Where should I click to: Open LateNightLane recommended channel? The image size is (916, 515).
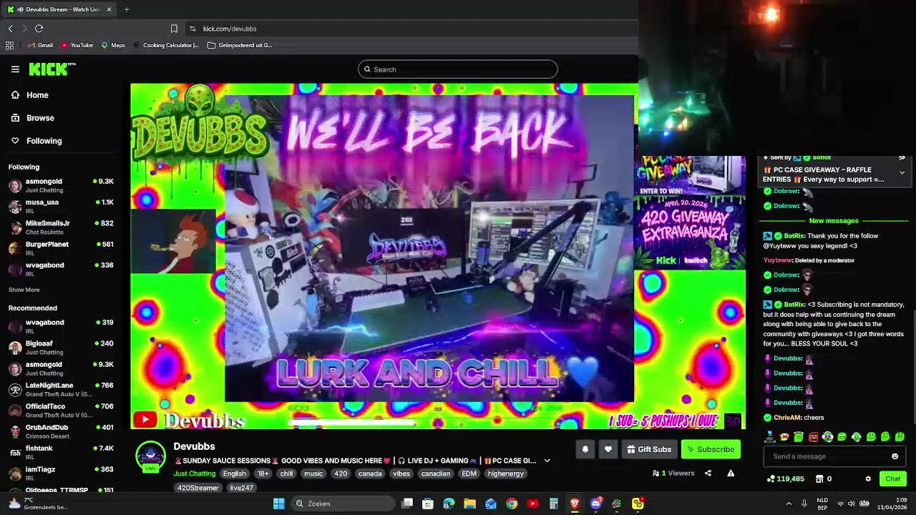(61, 389)
